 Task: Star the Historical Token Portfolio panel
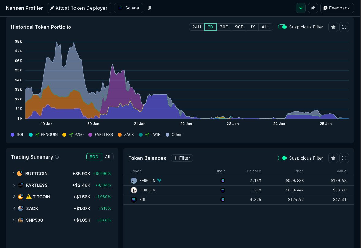[333, 27]
